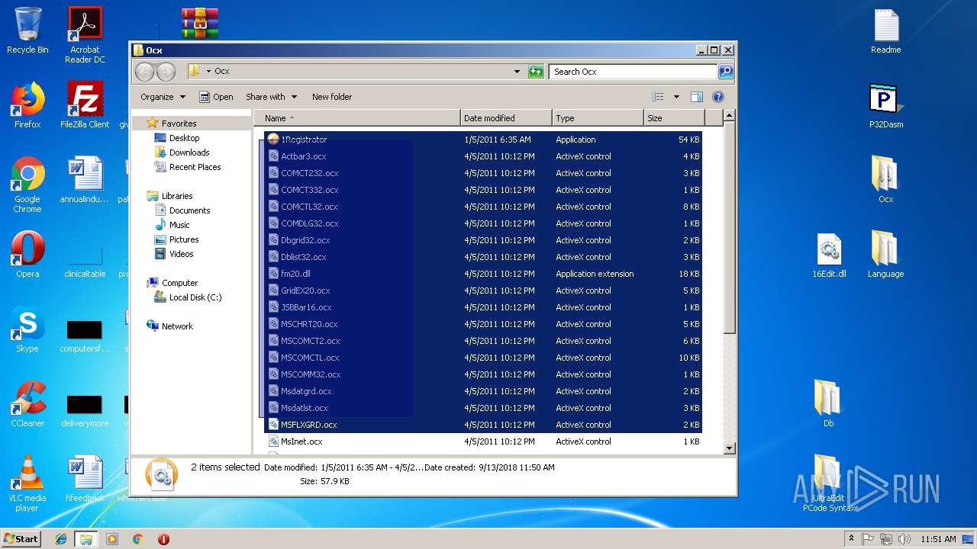Select the MSCHRT20.ocx file
The height and width of the screenshot is (549, 977).
483,324
